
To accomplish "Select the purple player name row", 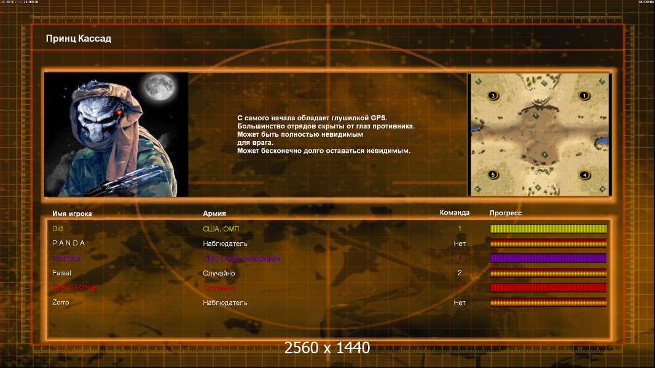I will pos(66,258).
